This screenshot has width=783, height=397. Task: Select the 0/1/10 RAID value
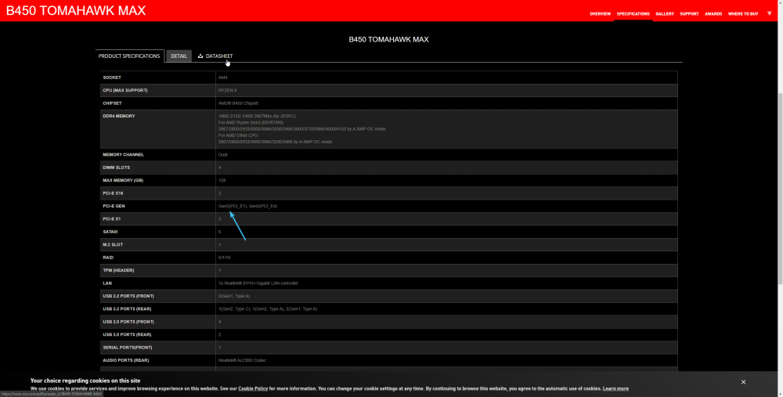(x=224, y=258)
